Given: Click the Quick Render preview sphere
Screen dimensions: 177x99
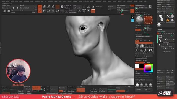Looking at the screenshot, I should point(150,7).
